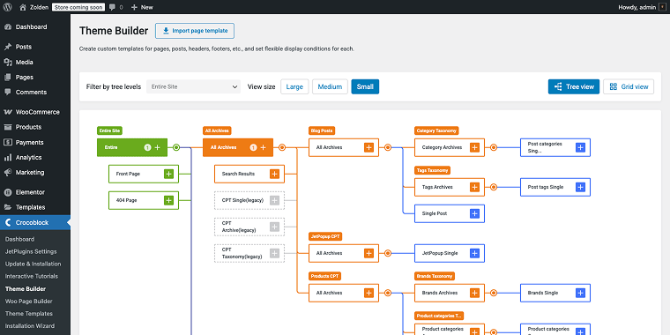Open JetPlugins Settings submenu
This screenshot has height=335, width=670.
pos(31,251)
